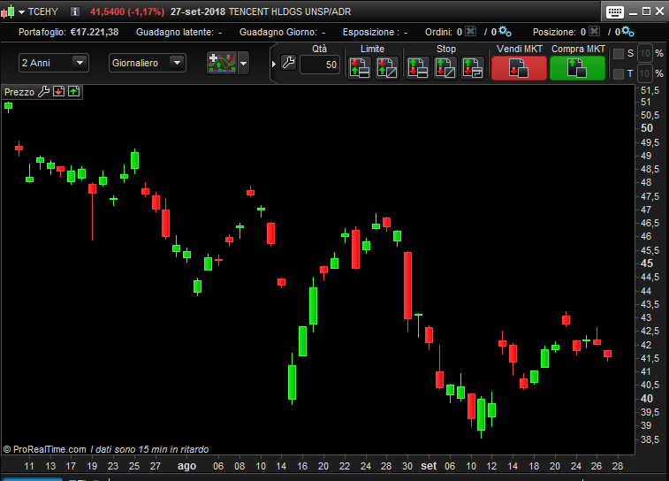Click the add indicator chart icon
Screen dimensions: 669x481
pos(222,63)
